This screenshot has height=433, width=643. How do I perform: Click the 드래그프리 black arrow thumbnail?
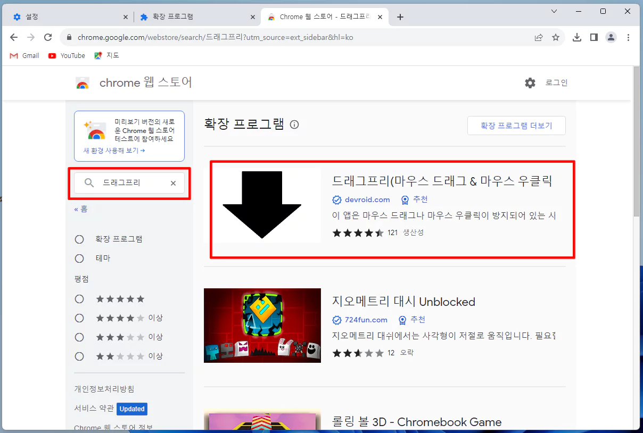262,205
